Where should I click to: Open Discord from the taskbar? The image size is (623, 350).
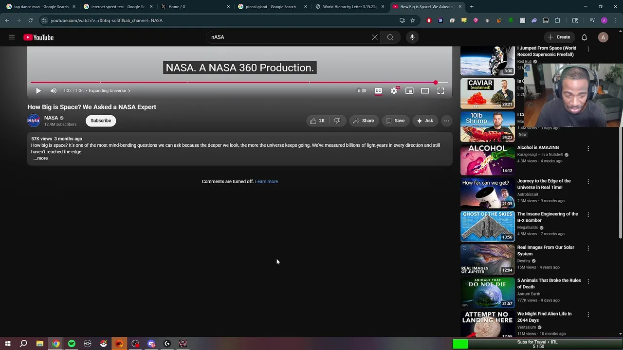151,344
